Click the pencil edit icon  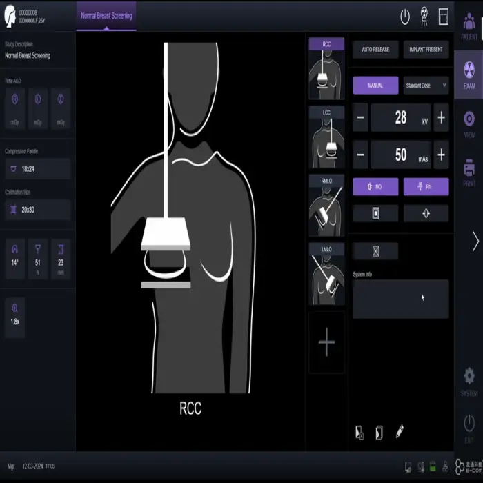point(400,432)
